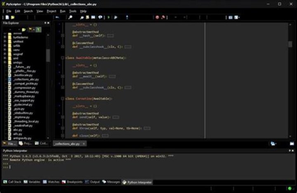Expand the turtledemo folder
This screenshot has height=193, width=297.
(5, 37)
